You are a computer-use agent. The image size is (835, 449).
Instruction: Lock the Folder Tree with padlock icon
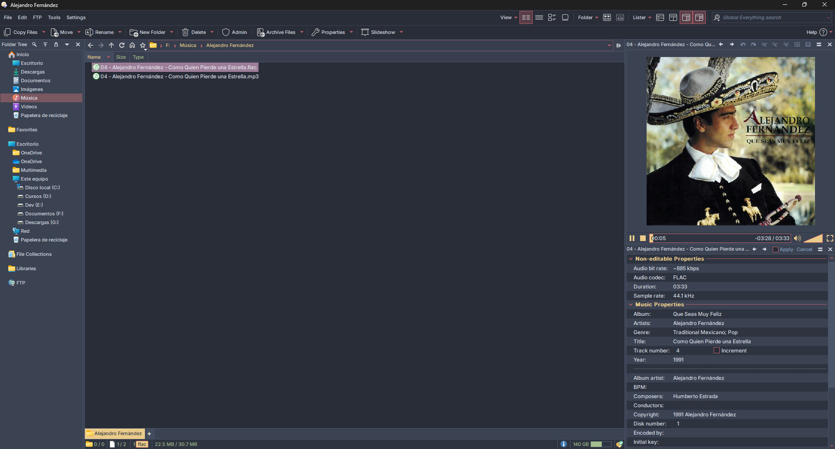56,44
